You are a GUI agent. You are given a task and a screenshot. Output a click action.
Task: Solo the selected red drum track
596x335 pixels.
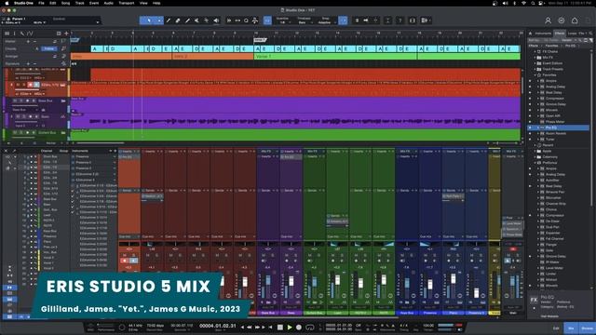pyautogui.click(x=23, y=85)
